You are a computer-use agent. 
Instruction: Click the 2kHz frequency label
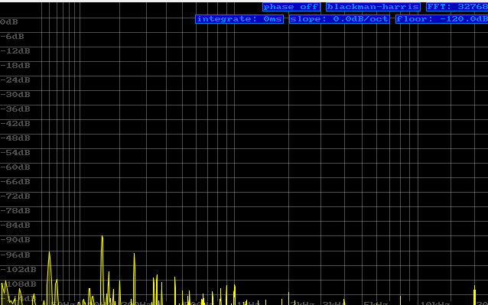coord(302,303)
